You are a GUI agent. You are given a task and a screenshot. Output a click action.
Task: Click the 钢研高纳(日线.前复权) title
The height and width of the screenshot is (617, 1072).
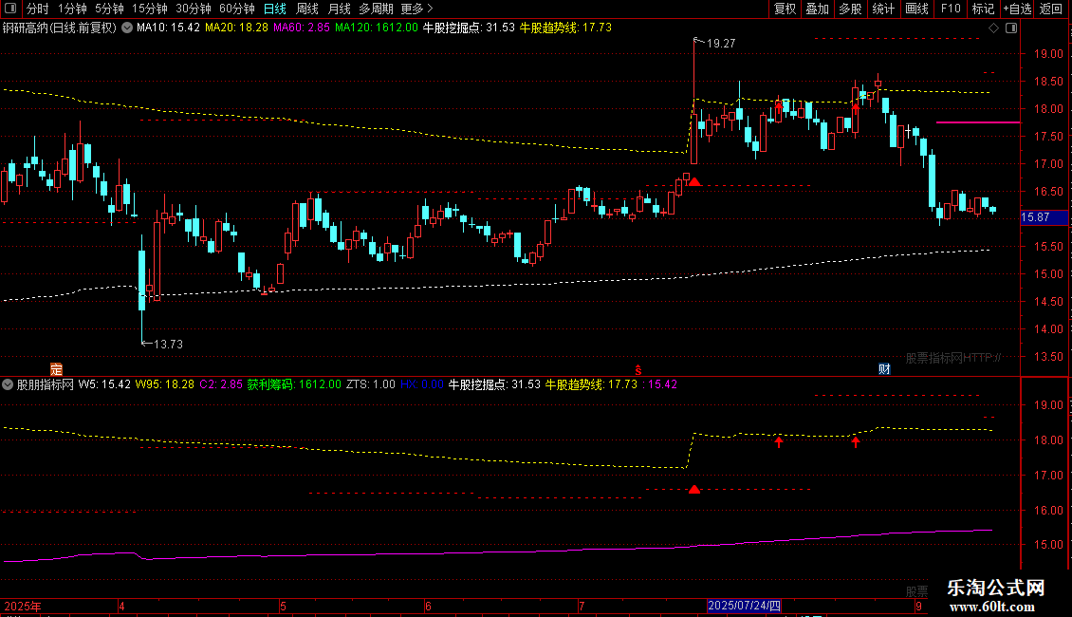pos(60,28)
